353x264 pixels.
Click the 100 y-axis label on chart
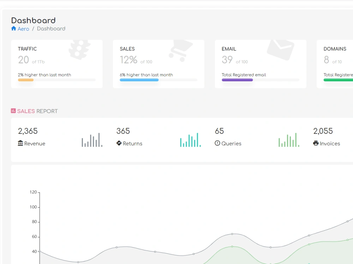tap(33, 207)
